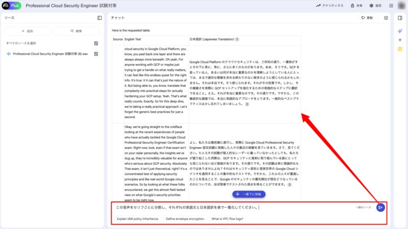The width and height of the screenshot is (408, 229).
Task: Expand the Studio panel with its toggle icon
Action: click(400, 18)
